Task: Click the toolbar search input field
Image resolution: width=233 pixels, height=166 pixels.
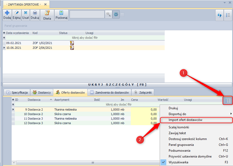Action: (x=87, y=15)
